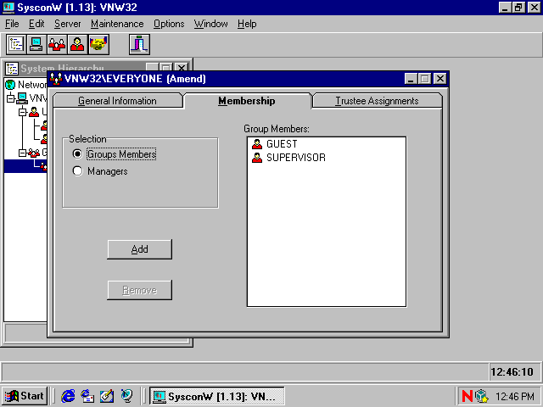Click the Remove button
543x407 pixels.
pyautogui.click(x=139, y=290)
